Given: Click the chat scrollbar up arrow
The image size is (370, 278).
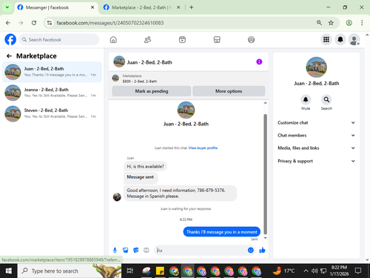Looking at the screenshot, I should 266,103.
